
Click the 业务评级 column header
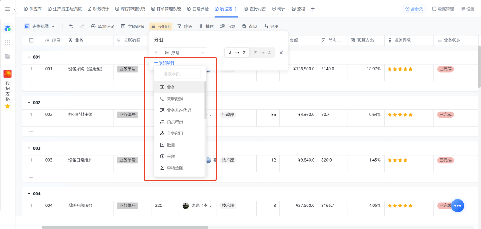409,40
